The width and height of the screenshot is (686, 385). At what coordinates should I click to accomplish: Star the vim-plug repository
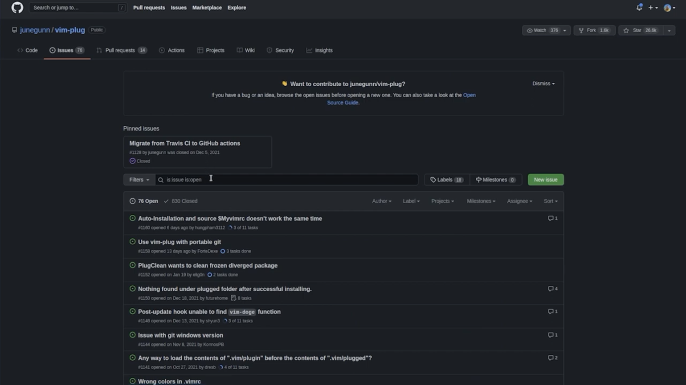pyautogui.click(x=640, y=30)
